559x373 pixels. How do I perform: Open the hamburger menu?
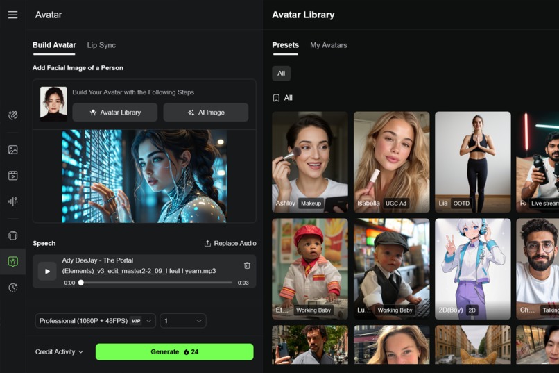[13, 15]
